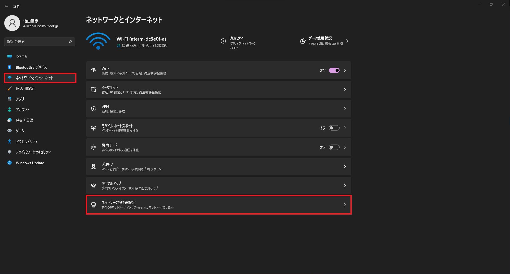Image resolution: width=510 pixels, height=274 pixels.
Task: Open ネットワークの詳細設定
Action: point(218,205)
